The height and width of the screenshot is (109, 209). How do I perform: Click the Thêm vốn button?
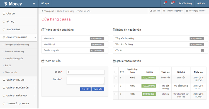tap(98, 89)
